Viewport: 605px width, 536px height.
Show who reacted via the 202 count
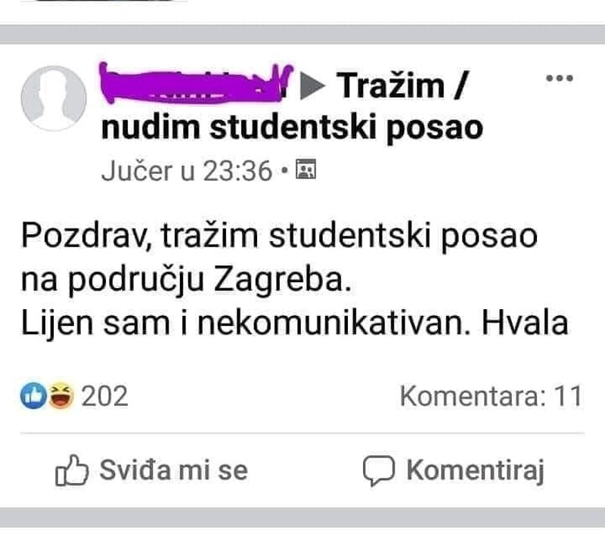coord(104,395)
